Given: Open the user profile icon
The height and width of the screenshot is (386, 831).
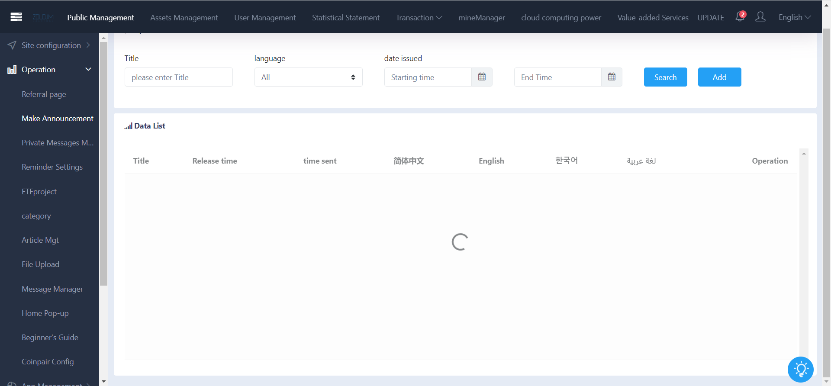Looking at the screenshot, I should (x=760, y=17).
